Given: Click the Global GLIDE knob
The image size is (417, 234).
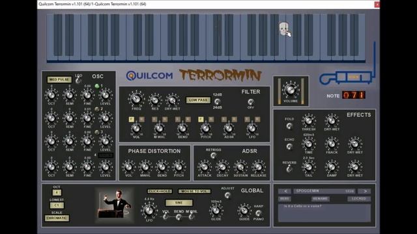Looking at the screenshot, I should pyautogui.click(x=216, y=211).
